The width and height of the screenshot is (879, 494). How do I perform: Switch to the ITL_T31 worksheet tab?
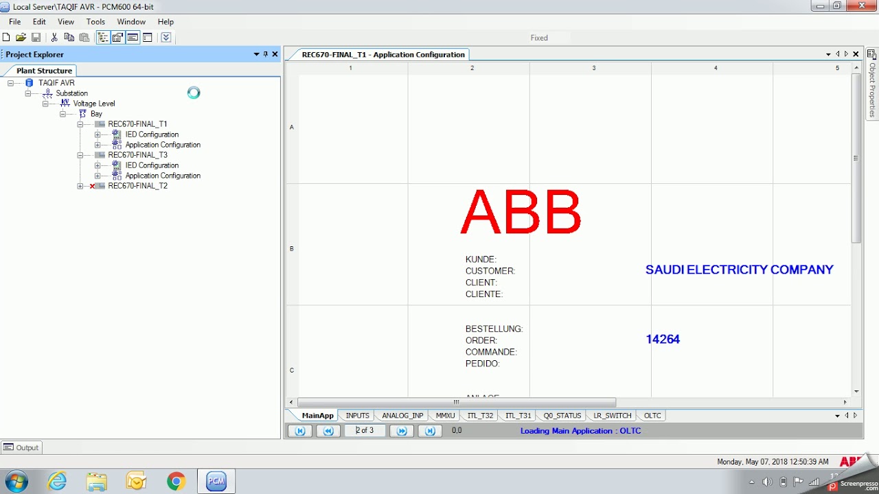[518, 416]
